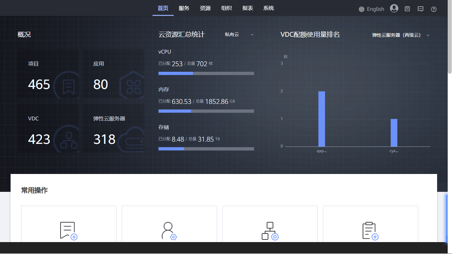Click the vCPU allocation progress bar

pyautogui.click(x=206, y=73)
